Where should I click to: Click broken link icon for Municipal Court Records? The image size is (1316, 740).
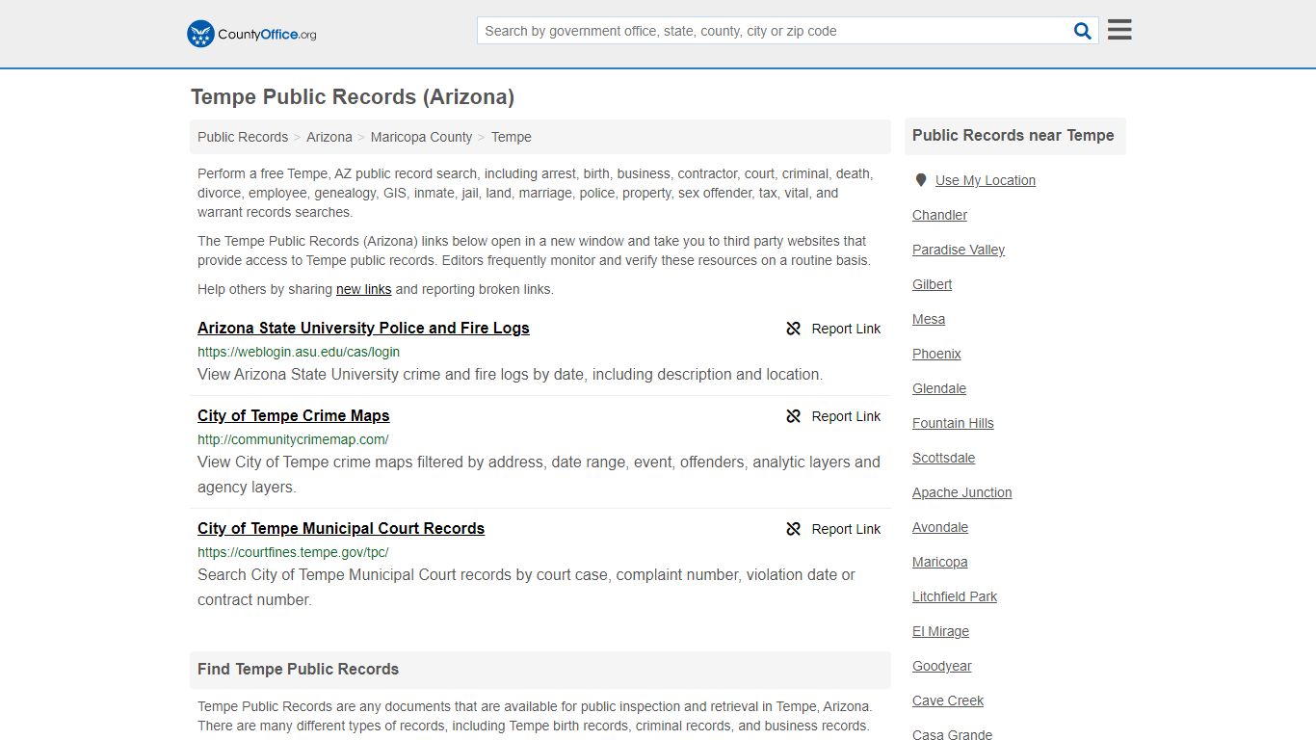[794, 529]
